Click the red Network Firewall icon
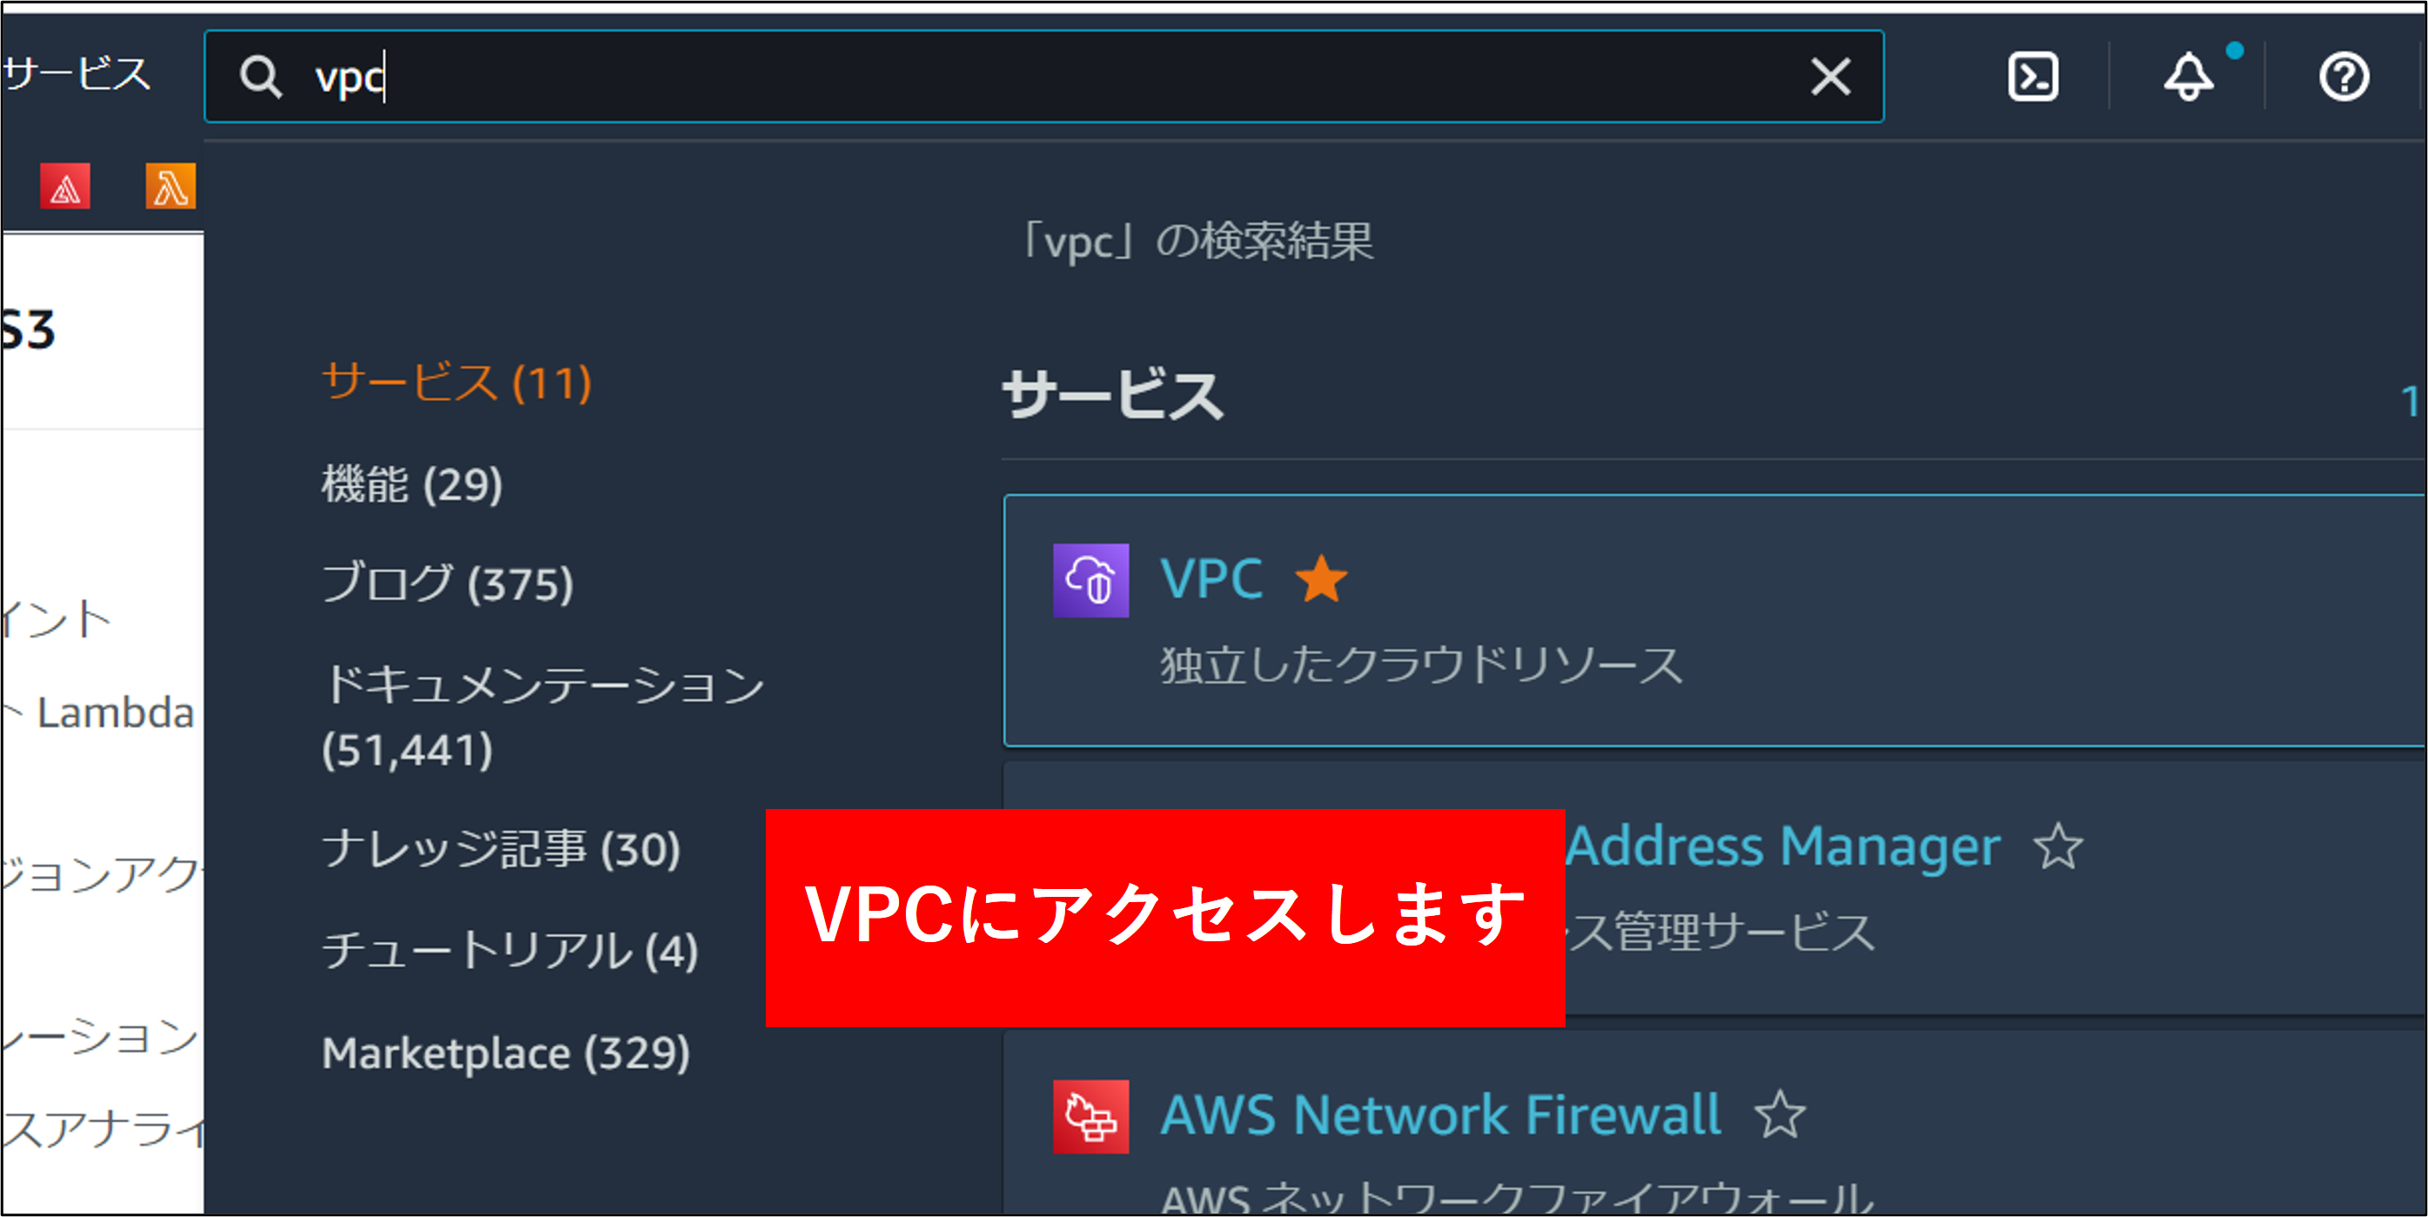Image resolution: width=2428 pixels, height=1217 pixels. [x=1090, y=1116]
